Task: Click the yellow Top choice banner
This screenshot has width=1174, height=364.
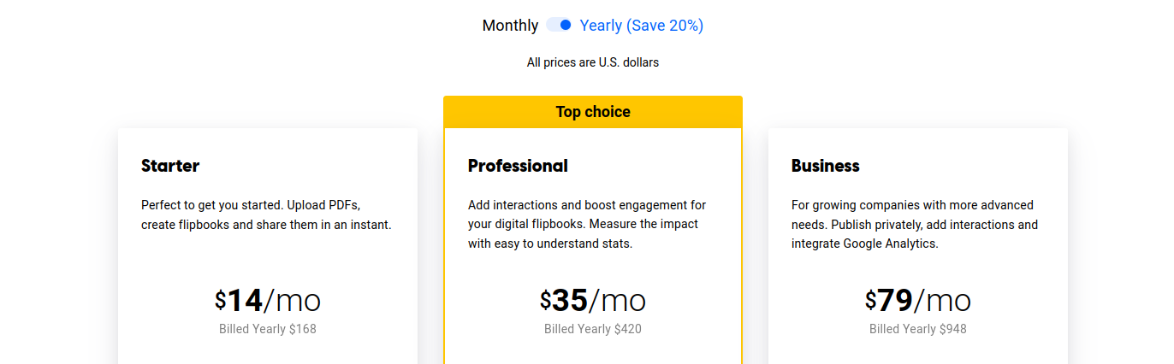Action: [593, 112]
